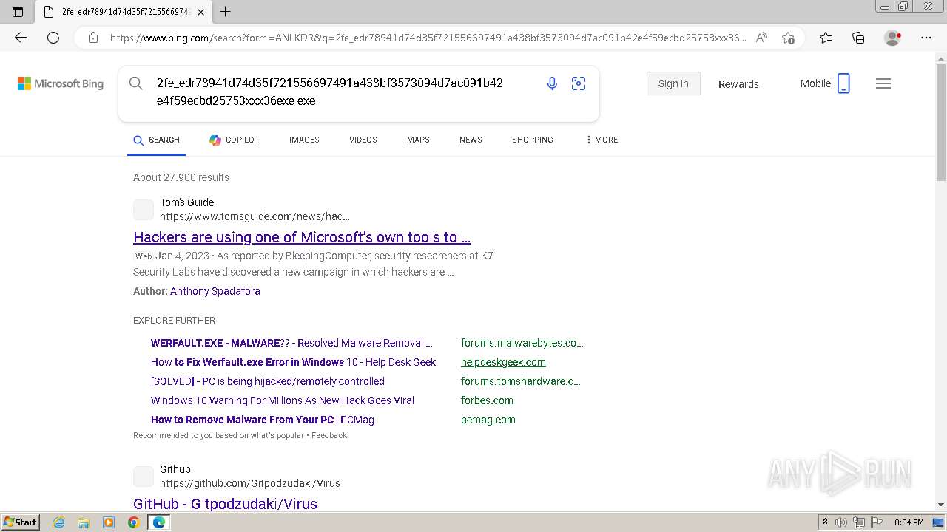This screenshot has width=947, height=532.
Task: Close the current Bing search tab
Action: [x=200, y=12]
